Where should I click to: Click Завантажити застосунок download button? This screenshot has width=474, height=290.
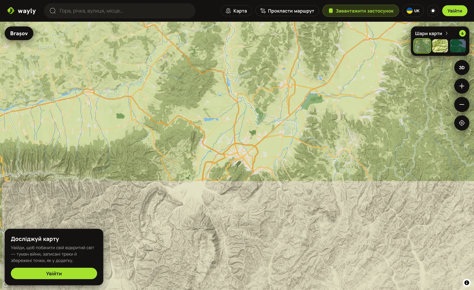[x=361, y=11]
